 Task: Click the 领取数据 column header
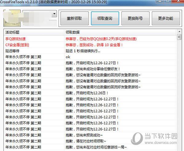click(x=120, y=32)
